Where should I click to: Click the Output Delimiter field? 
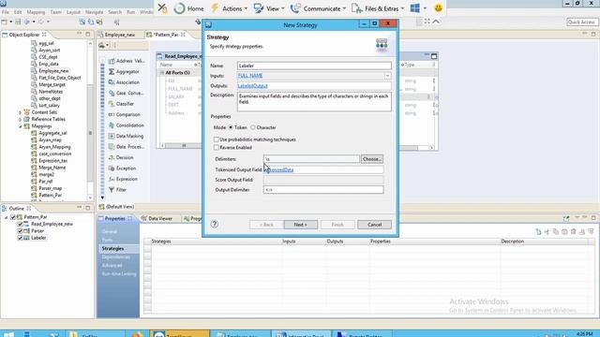click(x=322, y=189)
